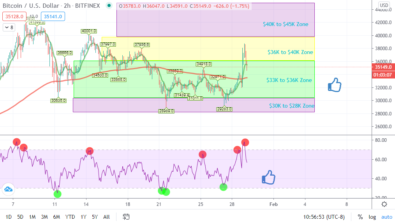This screenshot has height=223, width=395.
Task: Toggle percent scale mode
Action: coord(360,217)
